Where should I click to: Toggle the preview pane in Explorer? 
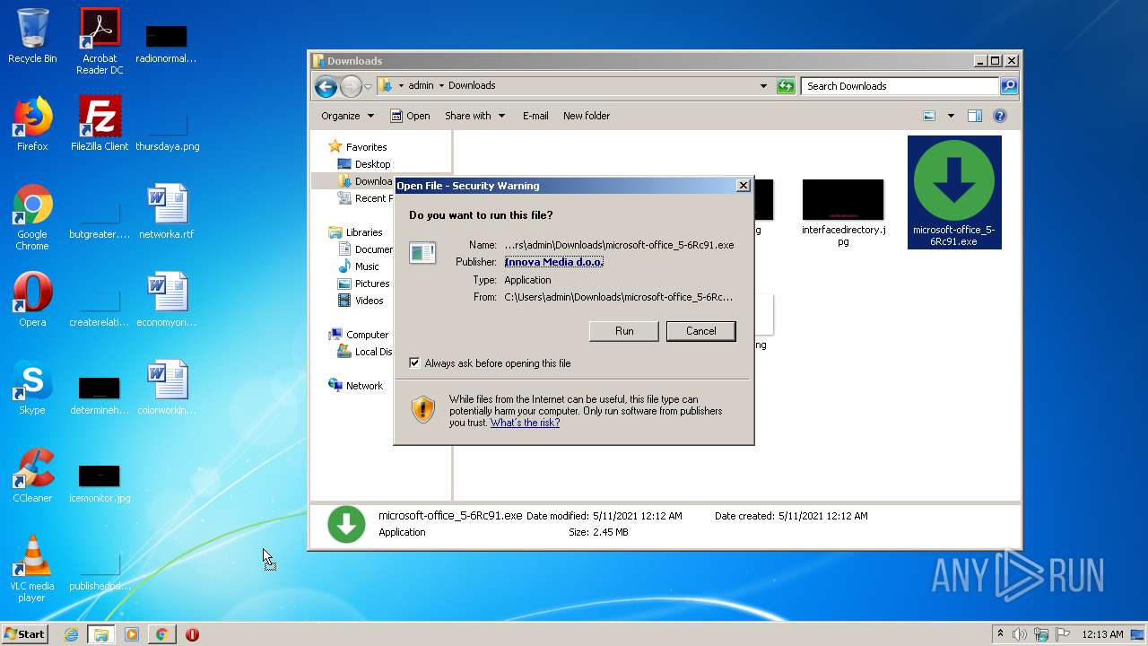tap(975, 116)
